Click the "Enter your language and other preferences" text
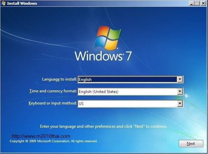Screen dimensions: 208x154 coord(104,126)
